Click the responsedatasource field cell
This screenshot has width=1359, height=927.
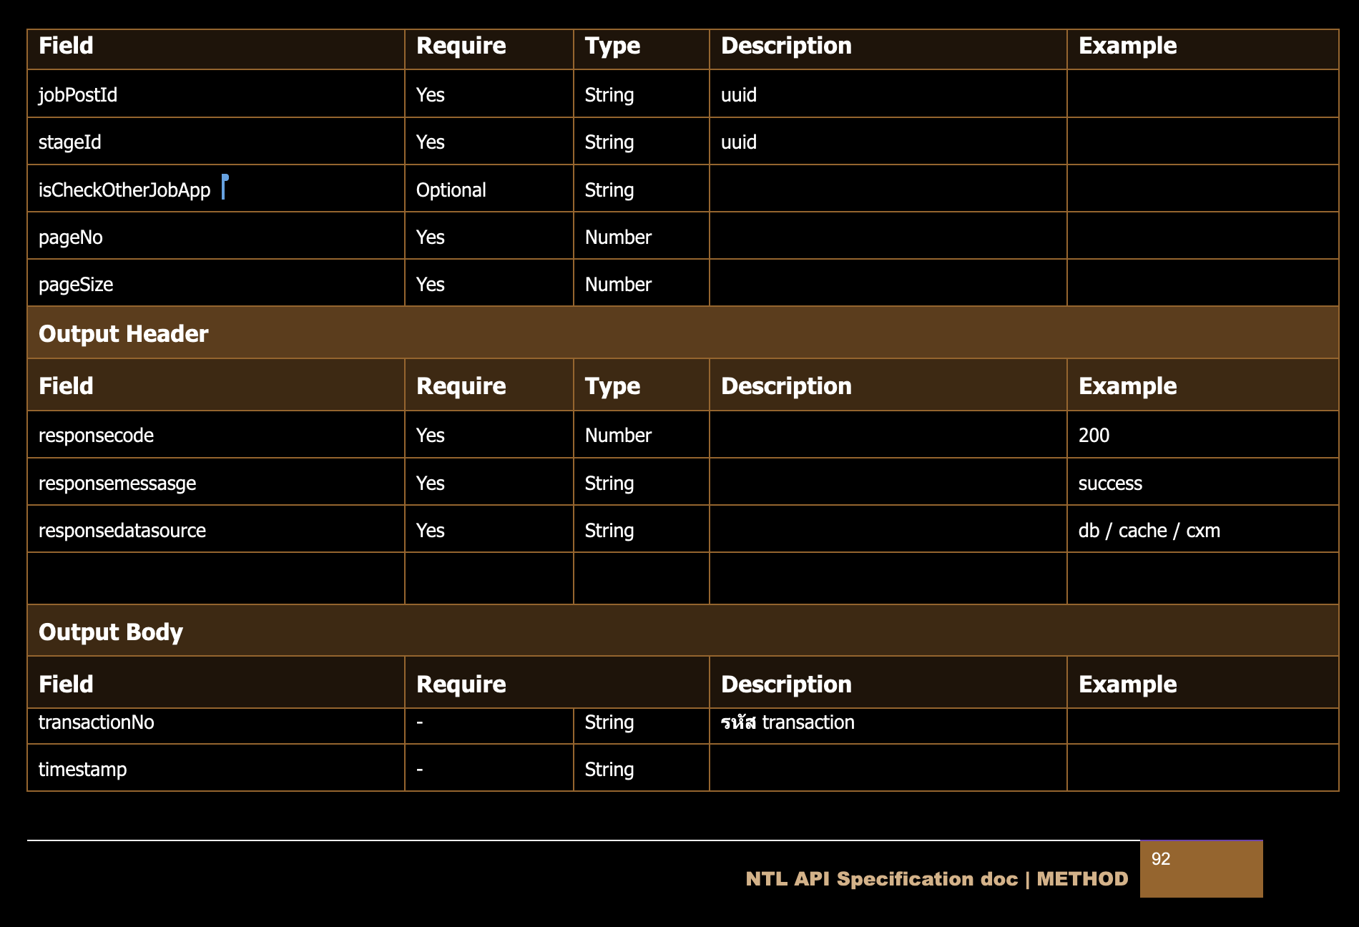122,531
